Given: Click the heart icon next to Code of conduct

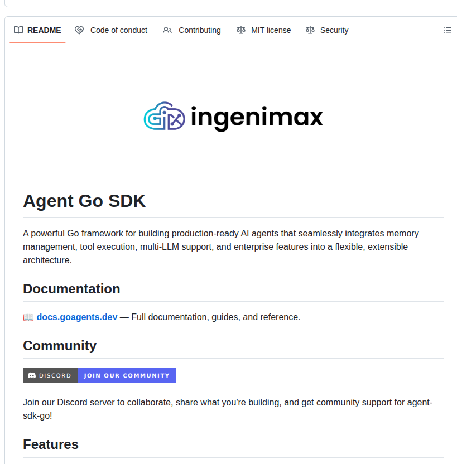Looking at the screenshot, I should 79,30.
